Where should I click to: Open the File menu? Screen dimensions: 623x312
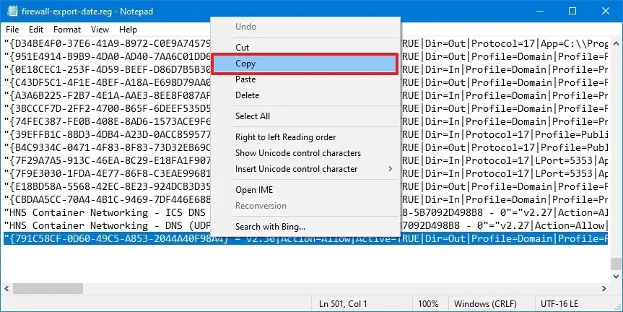(x=12, y=30)
